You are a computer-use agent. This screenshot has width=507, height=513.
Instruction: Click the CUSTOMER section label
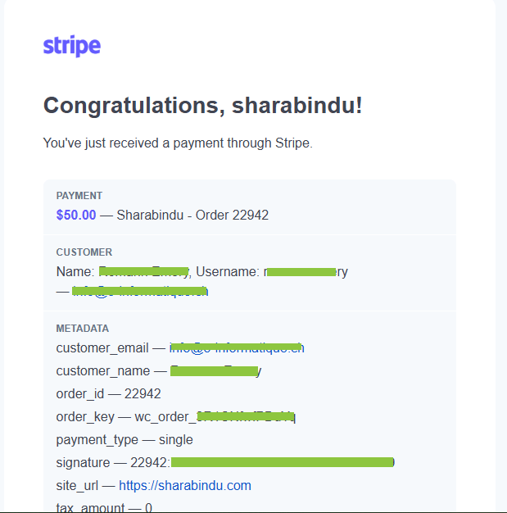click(x=84, y=252)
